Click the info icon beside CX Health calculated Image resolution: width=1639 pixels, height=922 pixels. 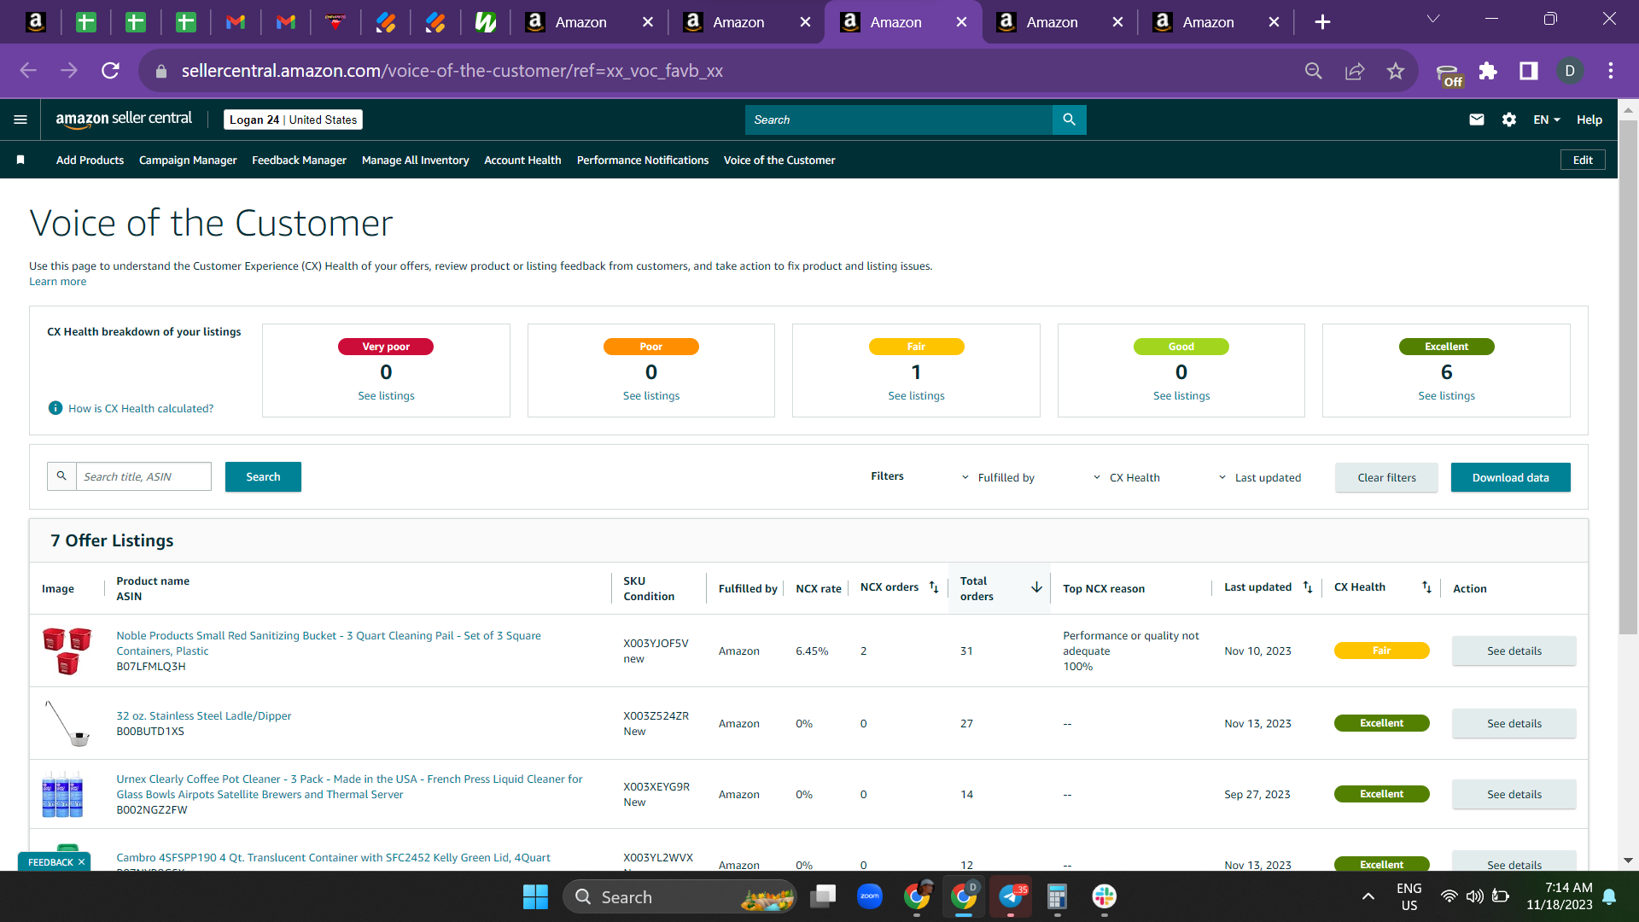tap(55, 408)
